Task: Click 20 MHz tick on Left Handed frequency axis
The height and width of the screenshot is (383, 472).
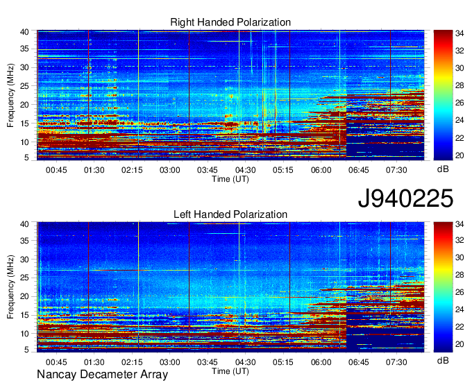Action: click(x=24, y=297)
